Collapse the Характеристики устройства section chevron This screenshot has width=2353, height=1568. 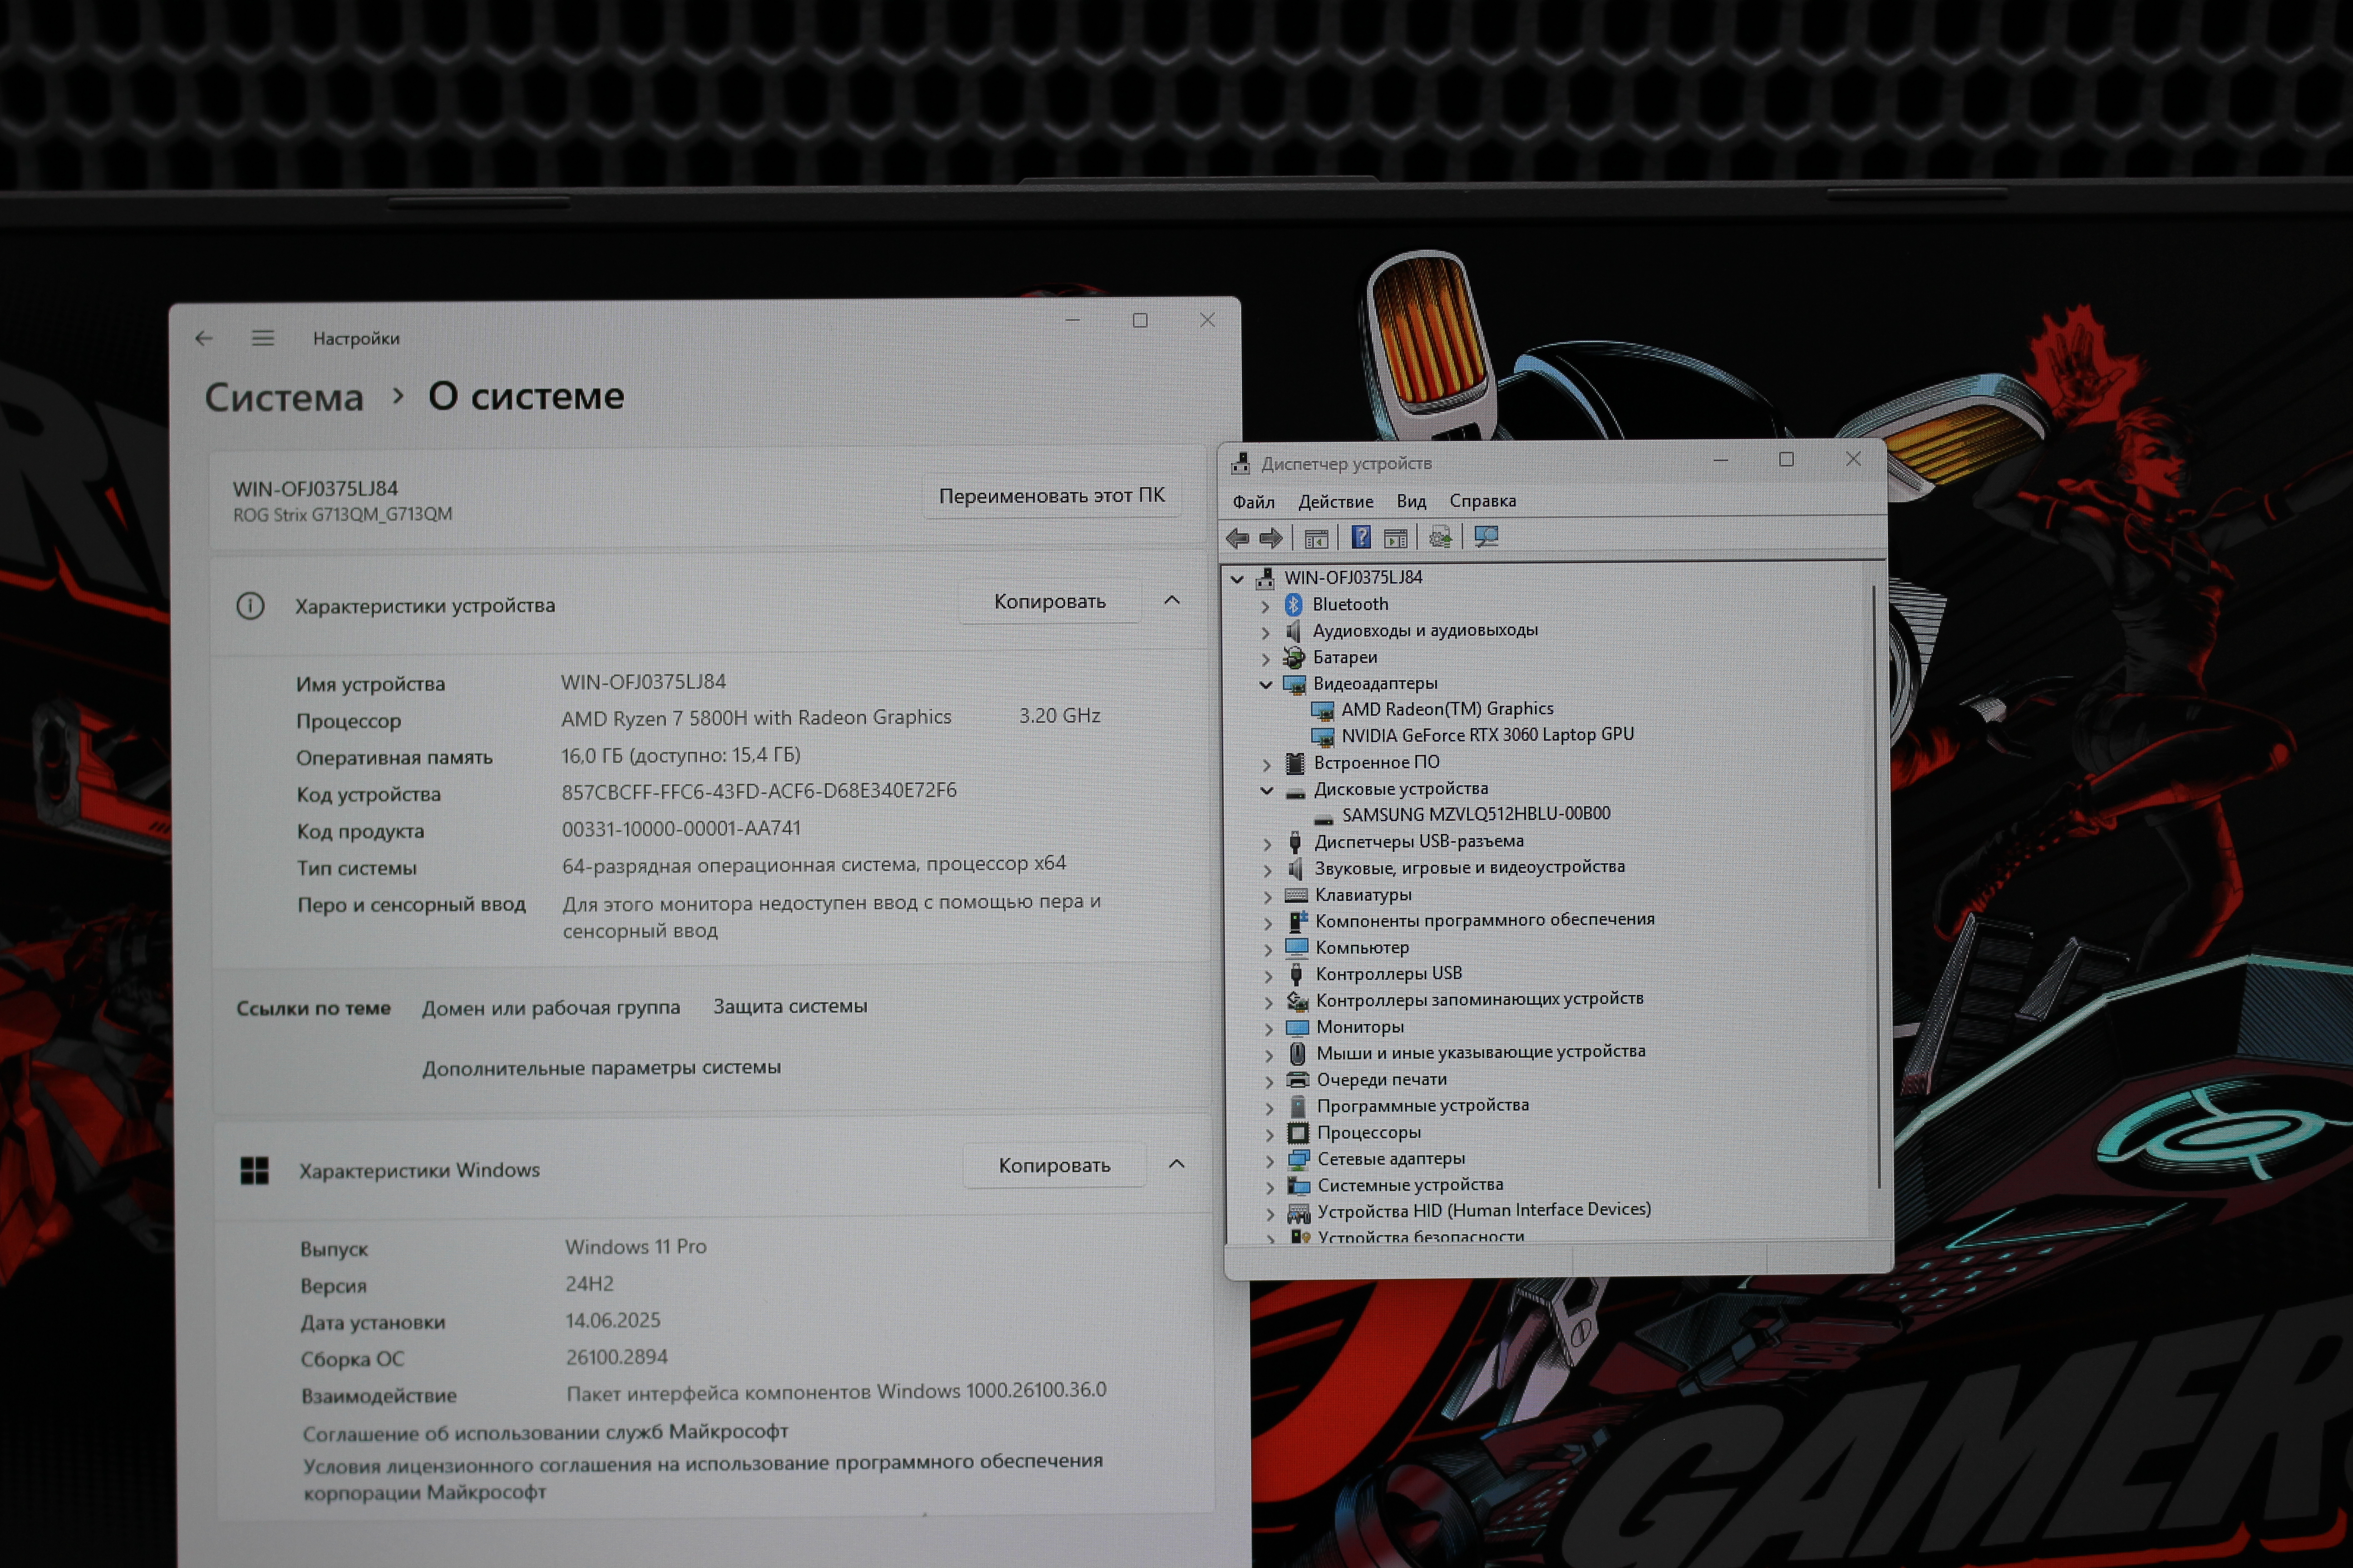tap(1172, 600)
